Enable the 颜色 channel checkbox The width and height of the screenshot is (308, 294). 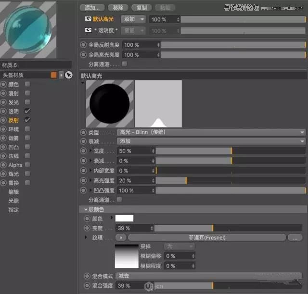pyautogui.click(x=27, y=84)
